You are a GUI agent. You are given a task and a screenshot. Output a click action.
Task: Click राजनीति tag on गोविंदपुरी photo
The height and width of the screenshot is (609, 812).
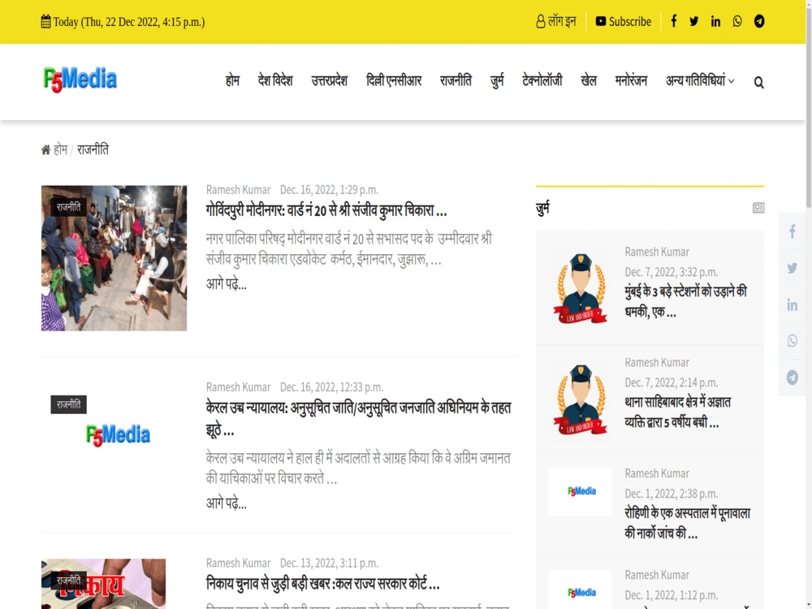coord(68,207)
